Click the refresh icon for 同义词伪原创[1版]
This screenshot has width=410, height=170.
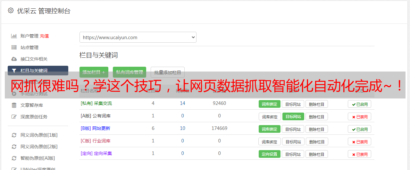(x=14, y=135)
